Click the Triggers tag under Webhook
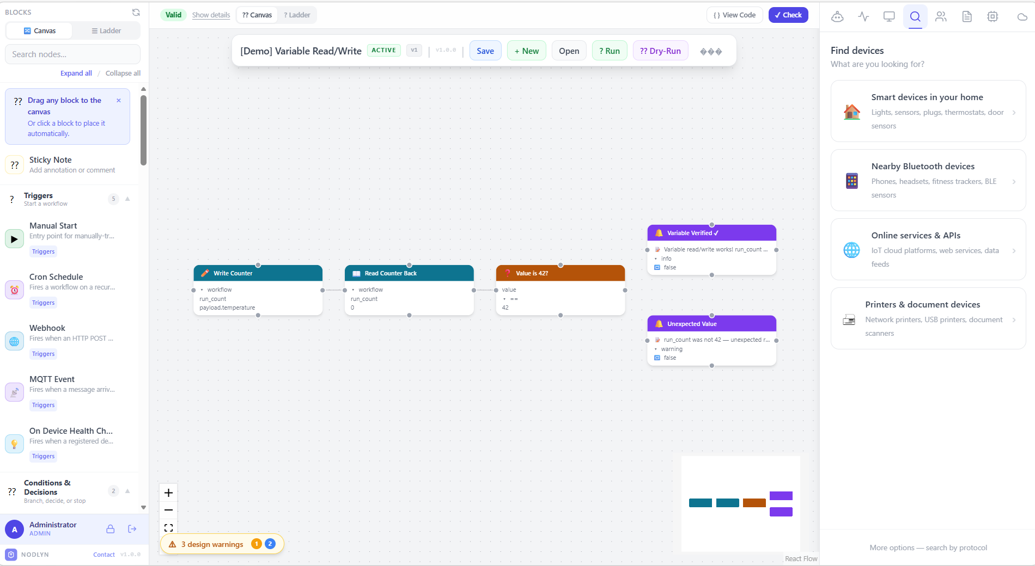 pos(43,354)
